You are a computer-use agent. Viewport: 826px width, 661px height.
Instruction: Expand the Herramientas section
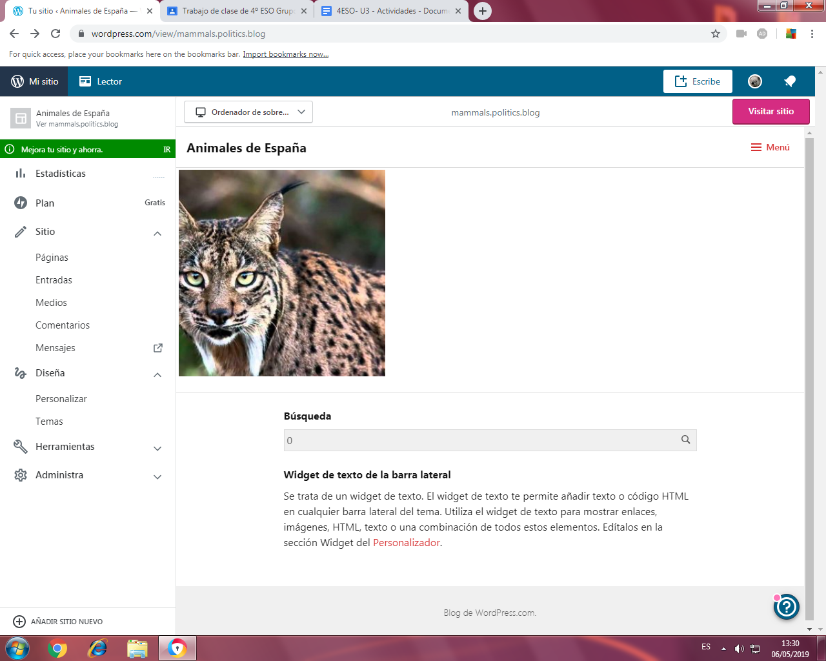point(157,448)
